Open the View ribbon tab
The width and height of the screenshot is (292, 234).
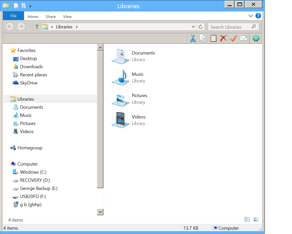click(67, 16)
